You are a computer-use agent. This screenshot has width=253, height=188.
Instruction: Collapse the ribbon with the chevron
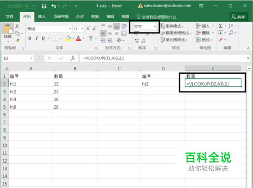tap(248, 48)
